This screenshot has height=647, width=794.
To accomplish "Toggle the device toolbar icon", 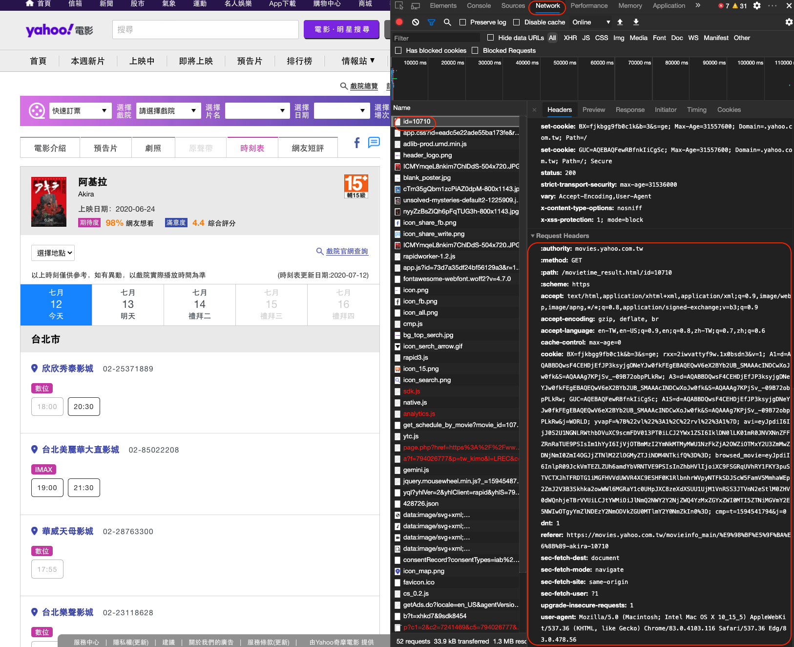I will pyautogui.click(x=416, y=6).
